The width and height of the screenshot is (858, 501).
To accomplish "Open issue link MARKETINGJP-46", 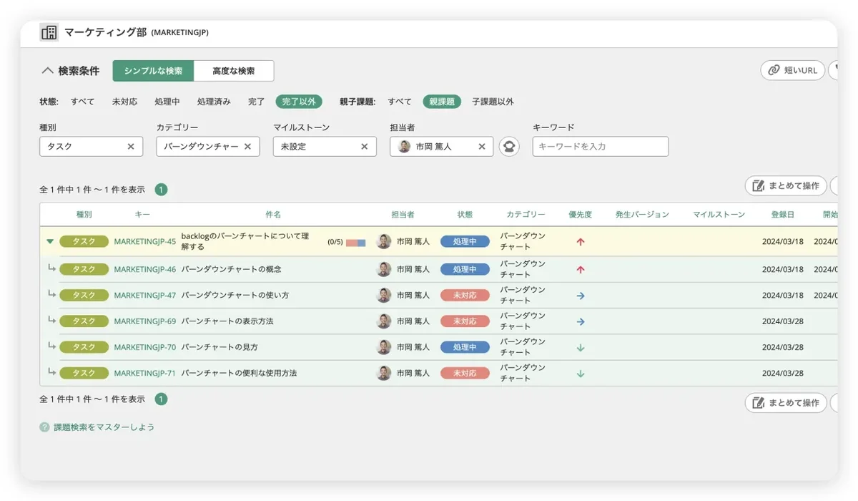I will pyautogui.click(x=144, y=269).
